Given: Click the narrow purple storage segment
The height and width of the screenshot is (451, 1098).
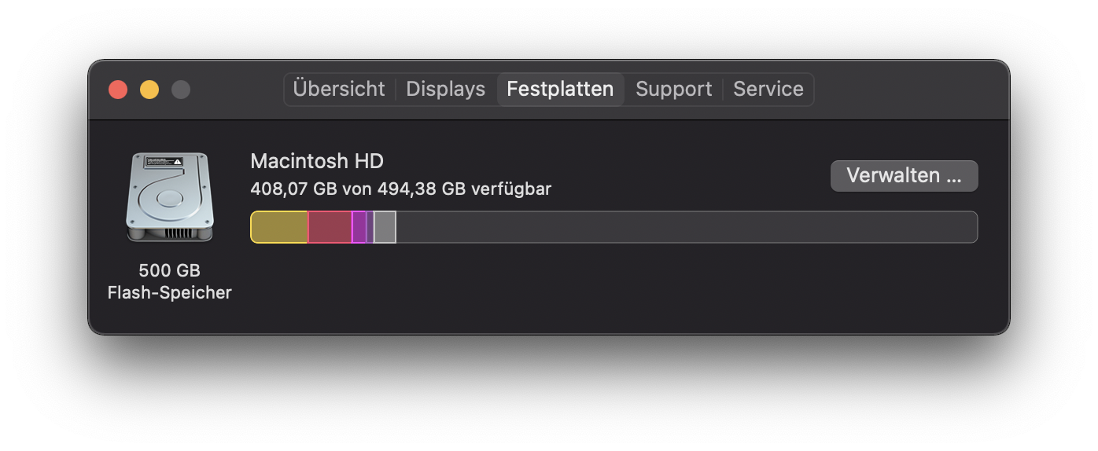Looking at the screenshot, I should click(370, 227).
